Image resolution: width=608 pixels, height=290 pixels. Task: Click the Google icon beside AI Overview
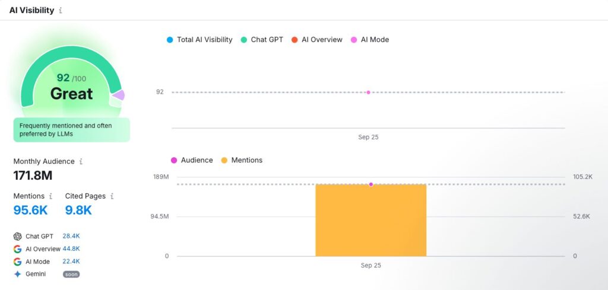17,249
